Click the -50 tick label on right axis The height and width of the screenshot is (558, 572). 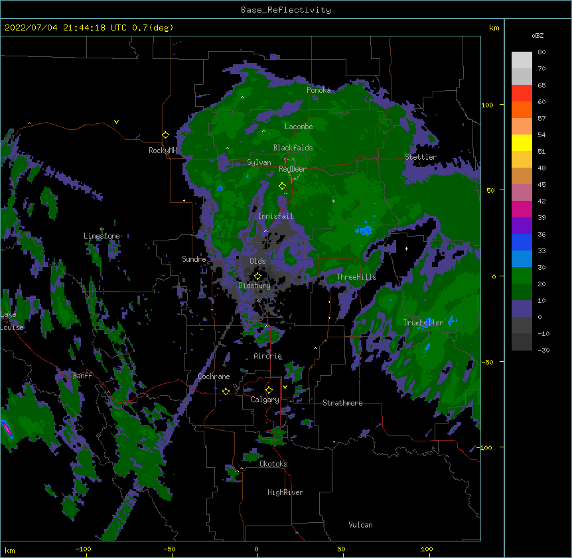(487, 362)
